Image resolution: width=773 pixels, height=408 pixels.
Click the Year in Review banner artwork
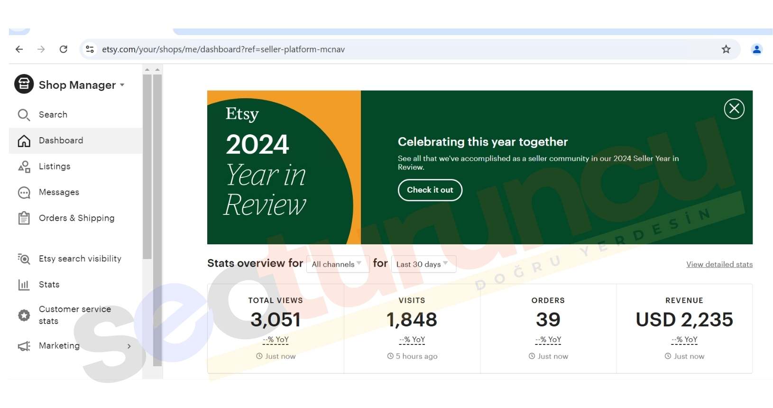(x=284, y=167)
